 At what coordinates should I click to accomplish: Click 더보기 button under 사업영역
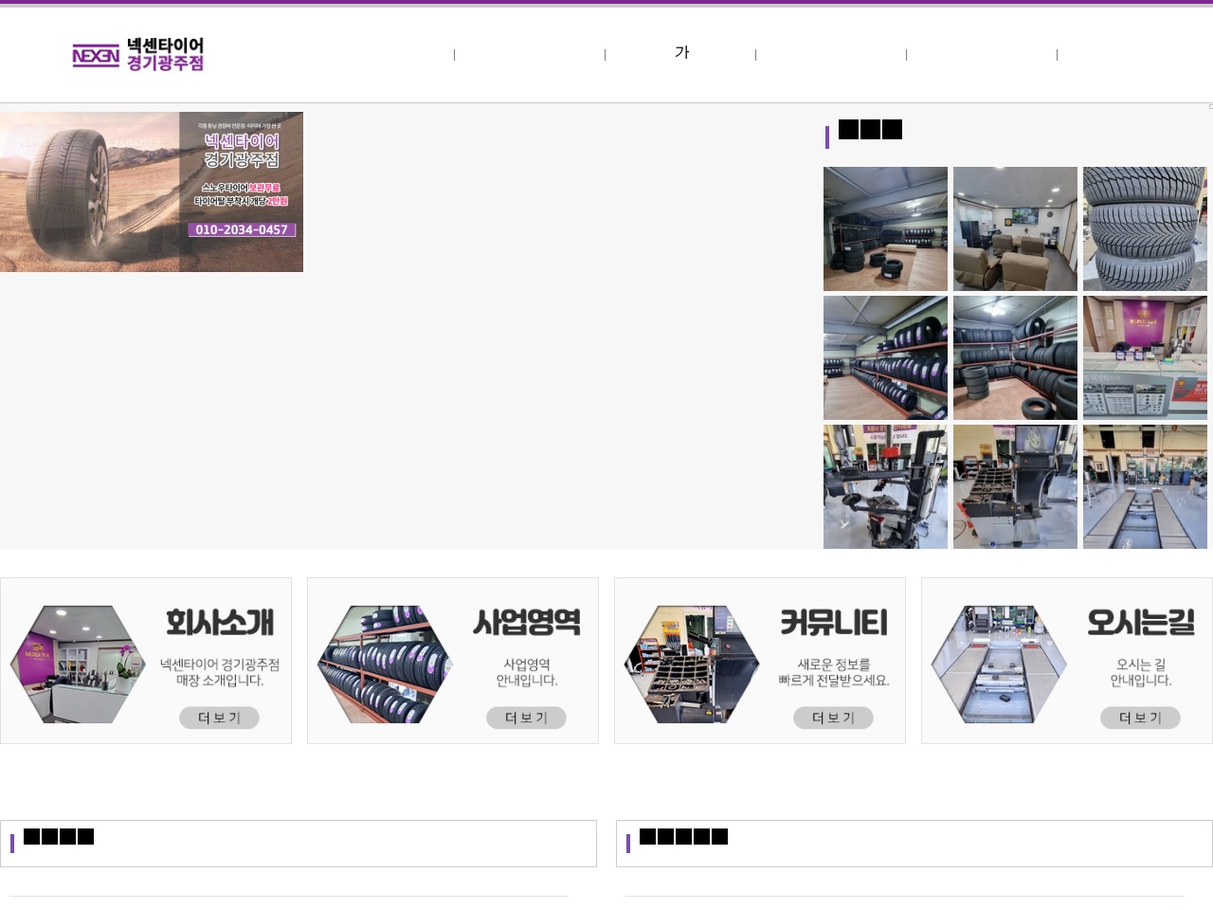coord(526,718)
